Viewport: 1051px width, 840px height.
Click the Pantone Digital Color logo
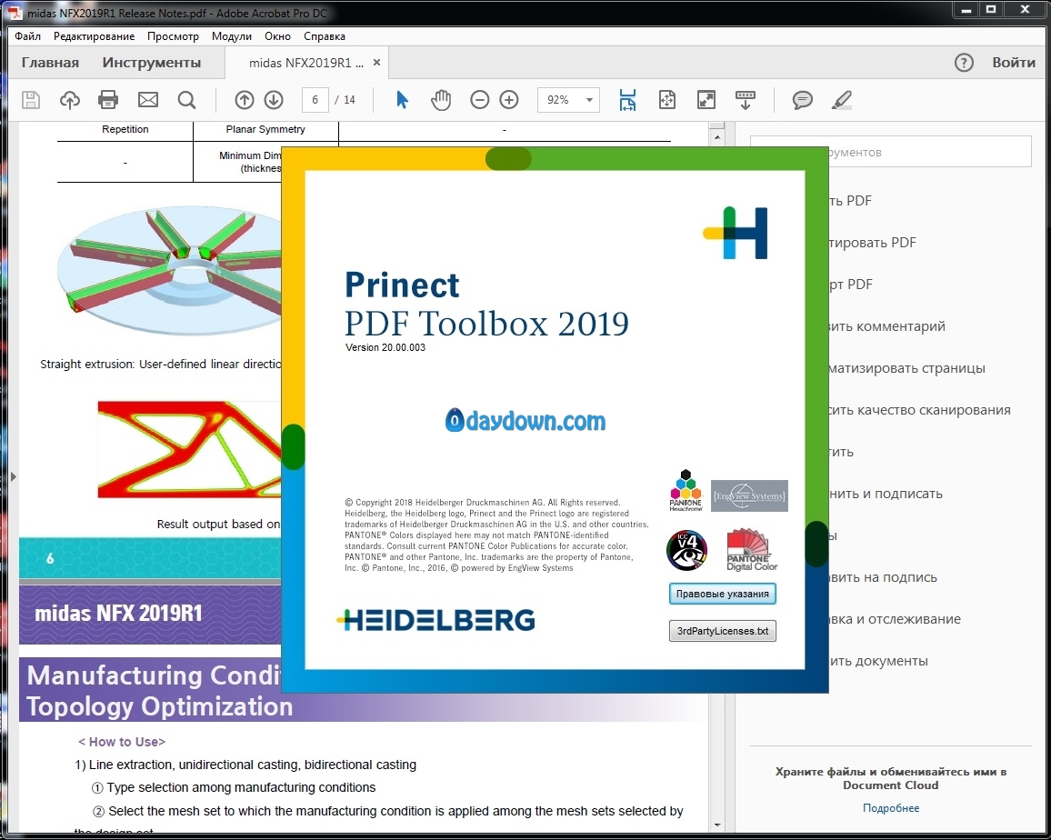751,550
